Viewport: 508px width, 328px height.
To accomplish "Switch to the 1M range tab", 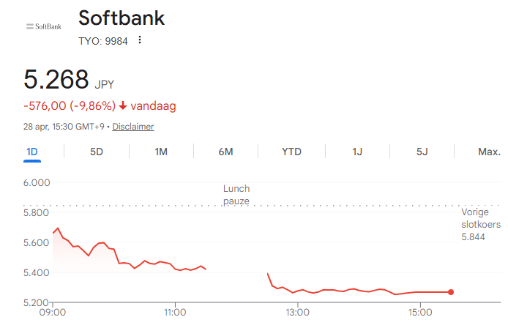I will [x=161, y=152].
